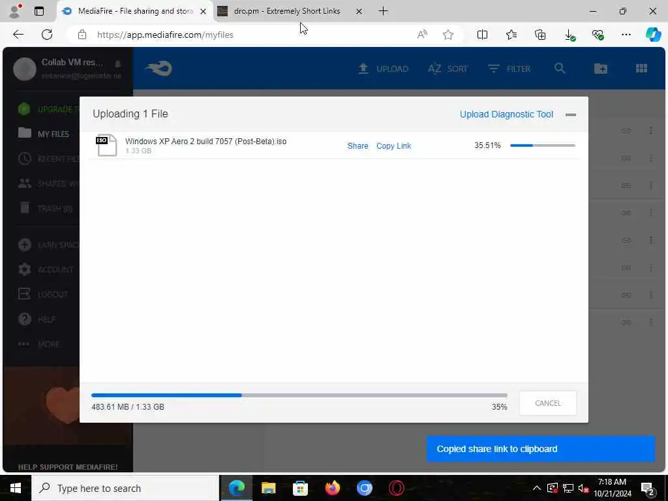Open the Copilot sidebar
668x501 pixels.
(654, 35)
